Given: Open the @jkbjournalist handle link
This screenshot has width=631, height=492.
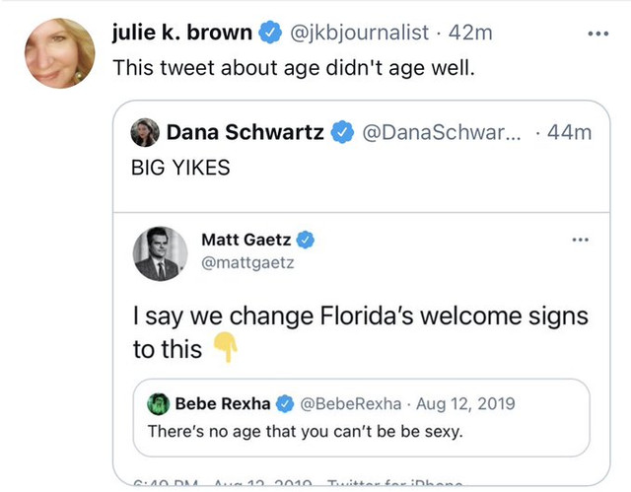Looking at the screenshot, I should click(359, 33).
